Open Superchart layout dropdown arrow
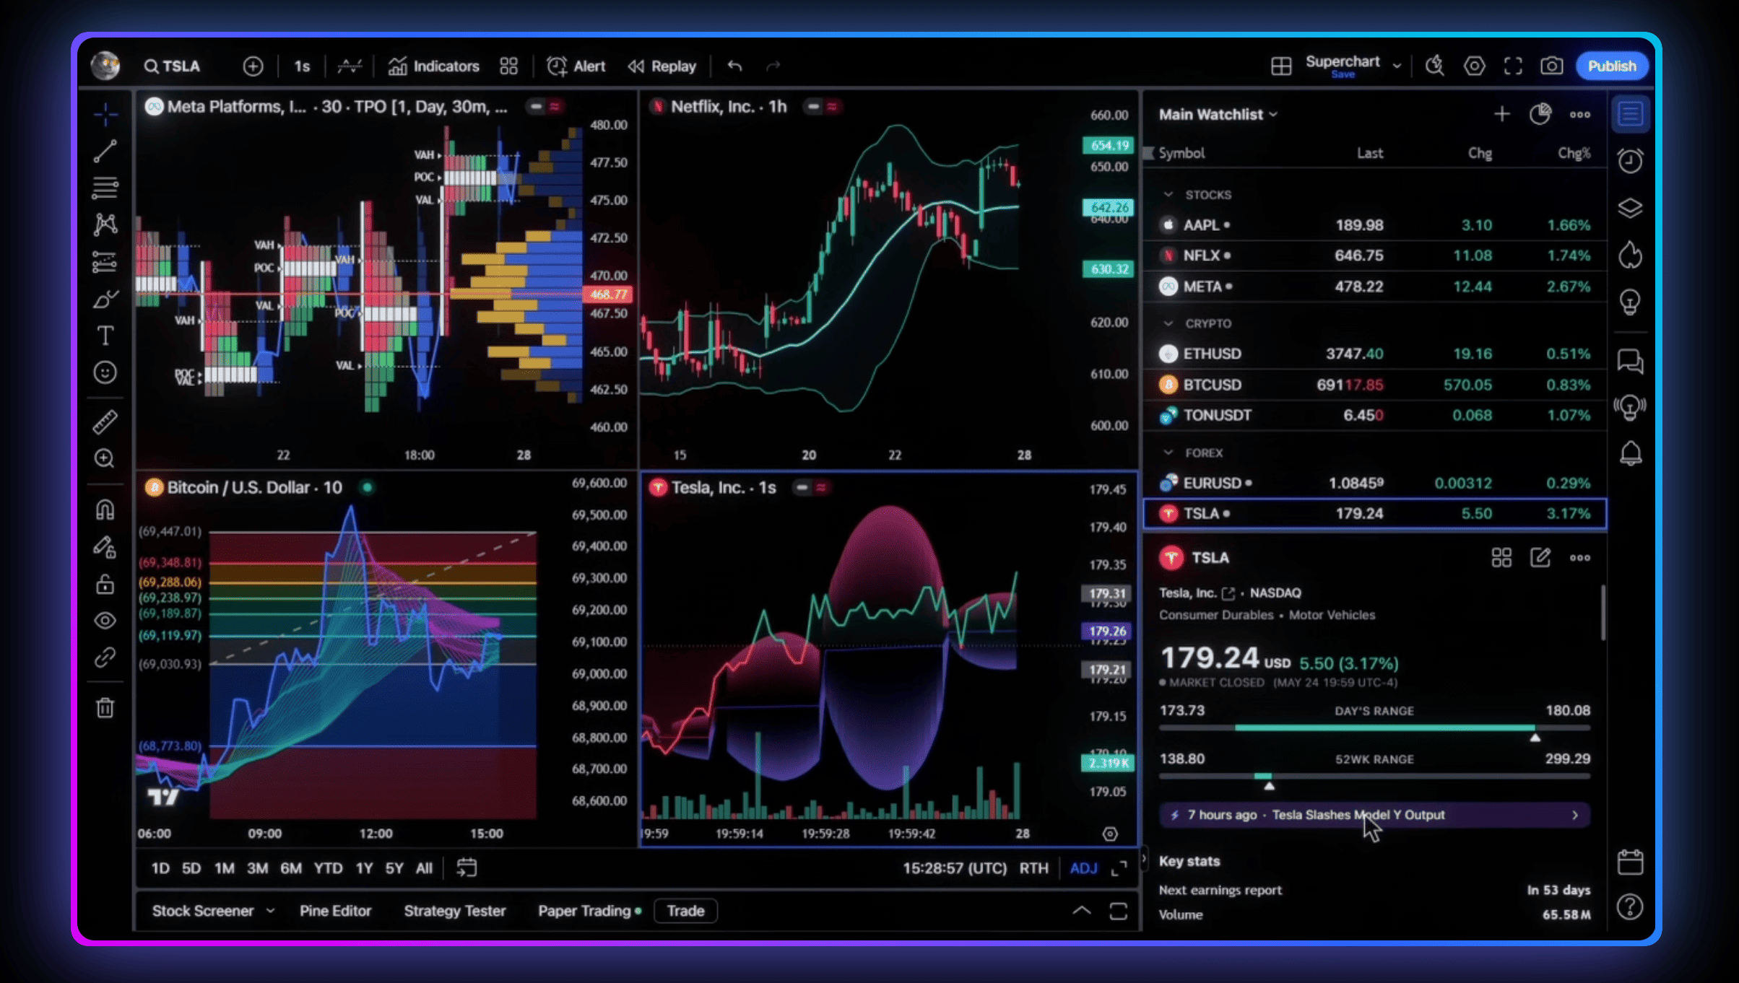Viewport: 1739px width, 983px height. [1397, 66]
